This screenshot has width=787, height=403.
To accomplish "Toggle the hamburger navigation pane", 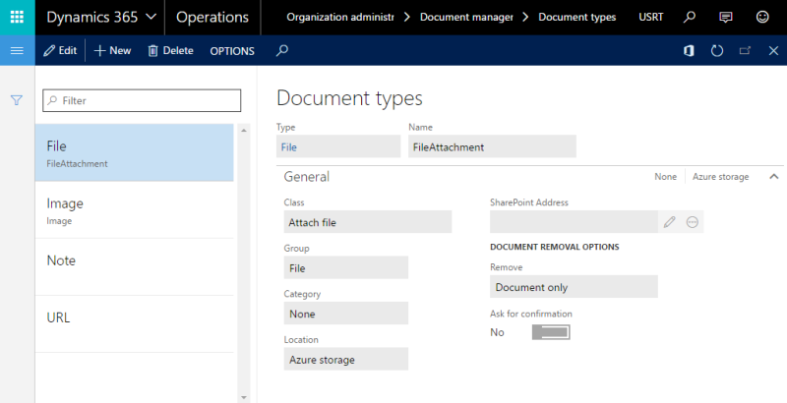I will pos(17,51).
